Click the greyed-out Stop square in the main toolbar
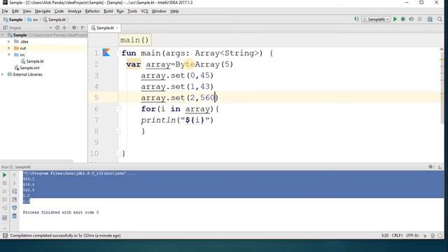448x252 pixels. (x=420, y=19)
